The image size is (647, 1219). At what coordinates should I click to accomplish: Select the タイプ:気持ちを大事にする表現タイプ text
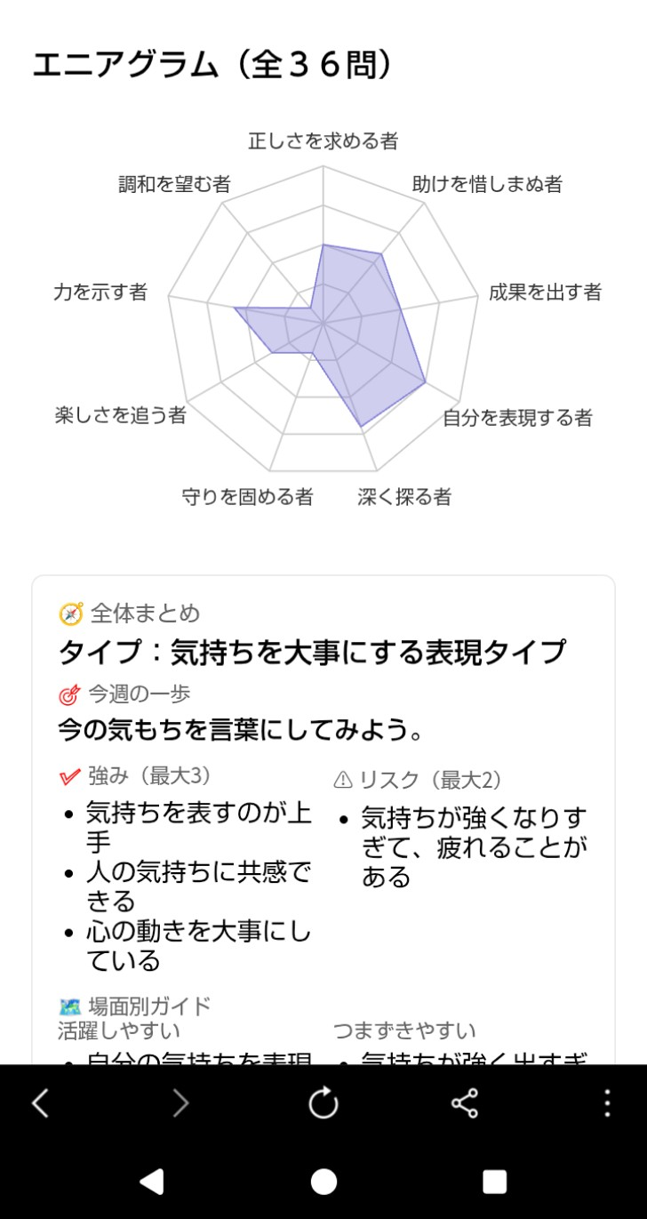tap(312, 652)
